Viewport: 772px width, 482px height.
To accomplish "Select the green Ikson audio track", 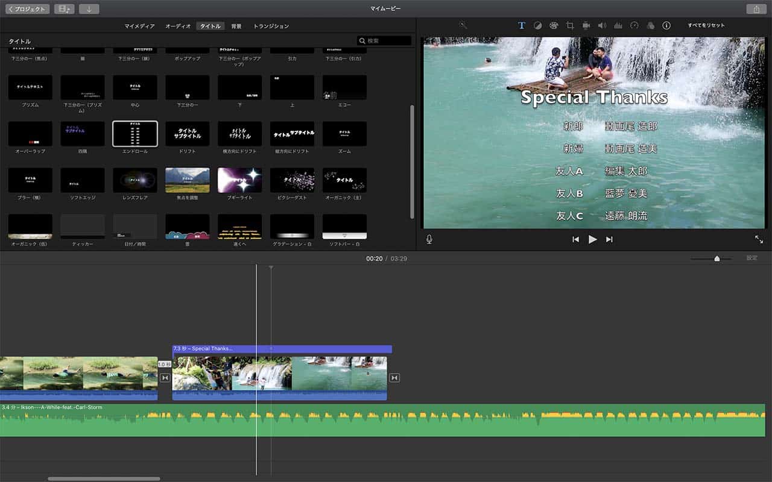I will tap(382, 420).
